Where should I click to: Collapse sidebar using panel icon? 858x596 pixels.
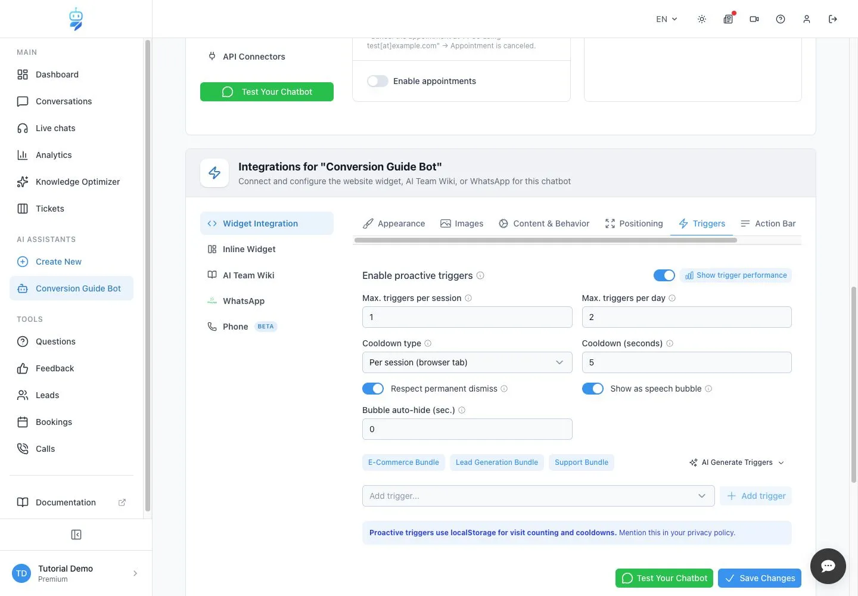tap(76, 535)
